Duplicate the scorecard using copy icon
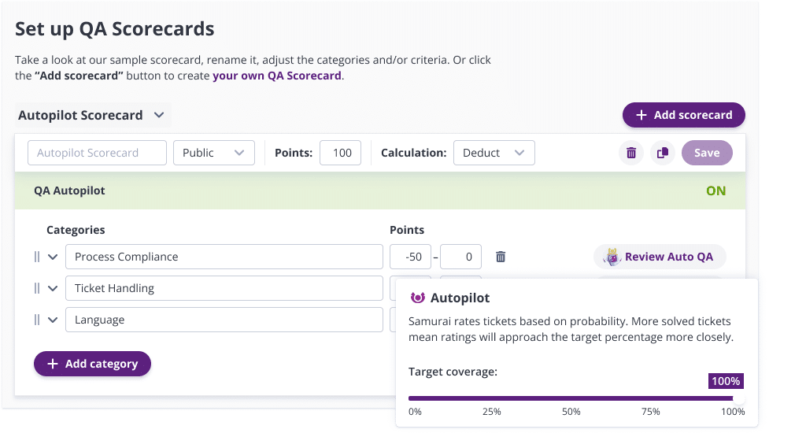This screenshot has width=806, height=433. 663,153
